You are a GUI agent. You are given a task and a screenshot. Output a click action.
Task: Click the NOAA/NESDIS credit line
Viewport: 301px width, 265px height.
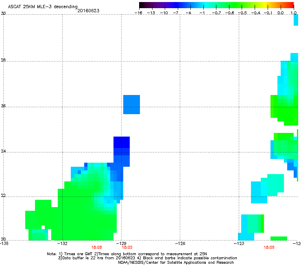pos(176,263)
